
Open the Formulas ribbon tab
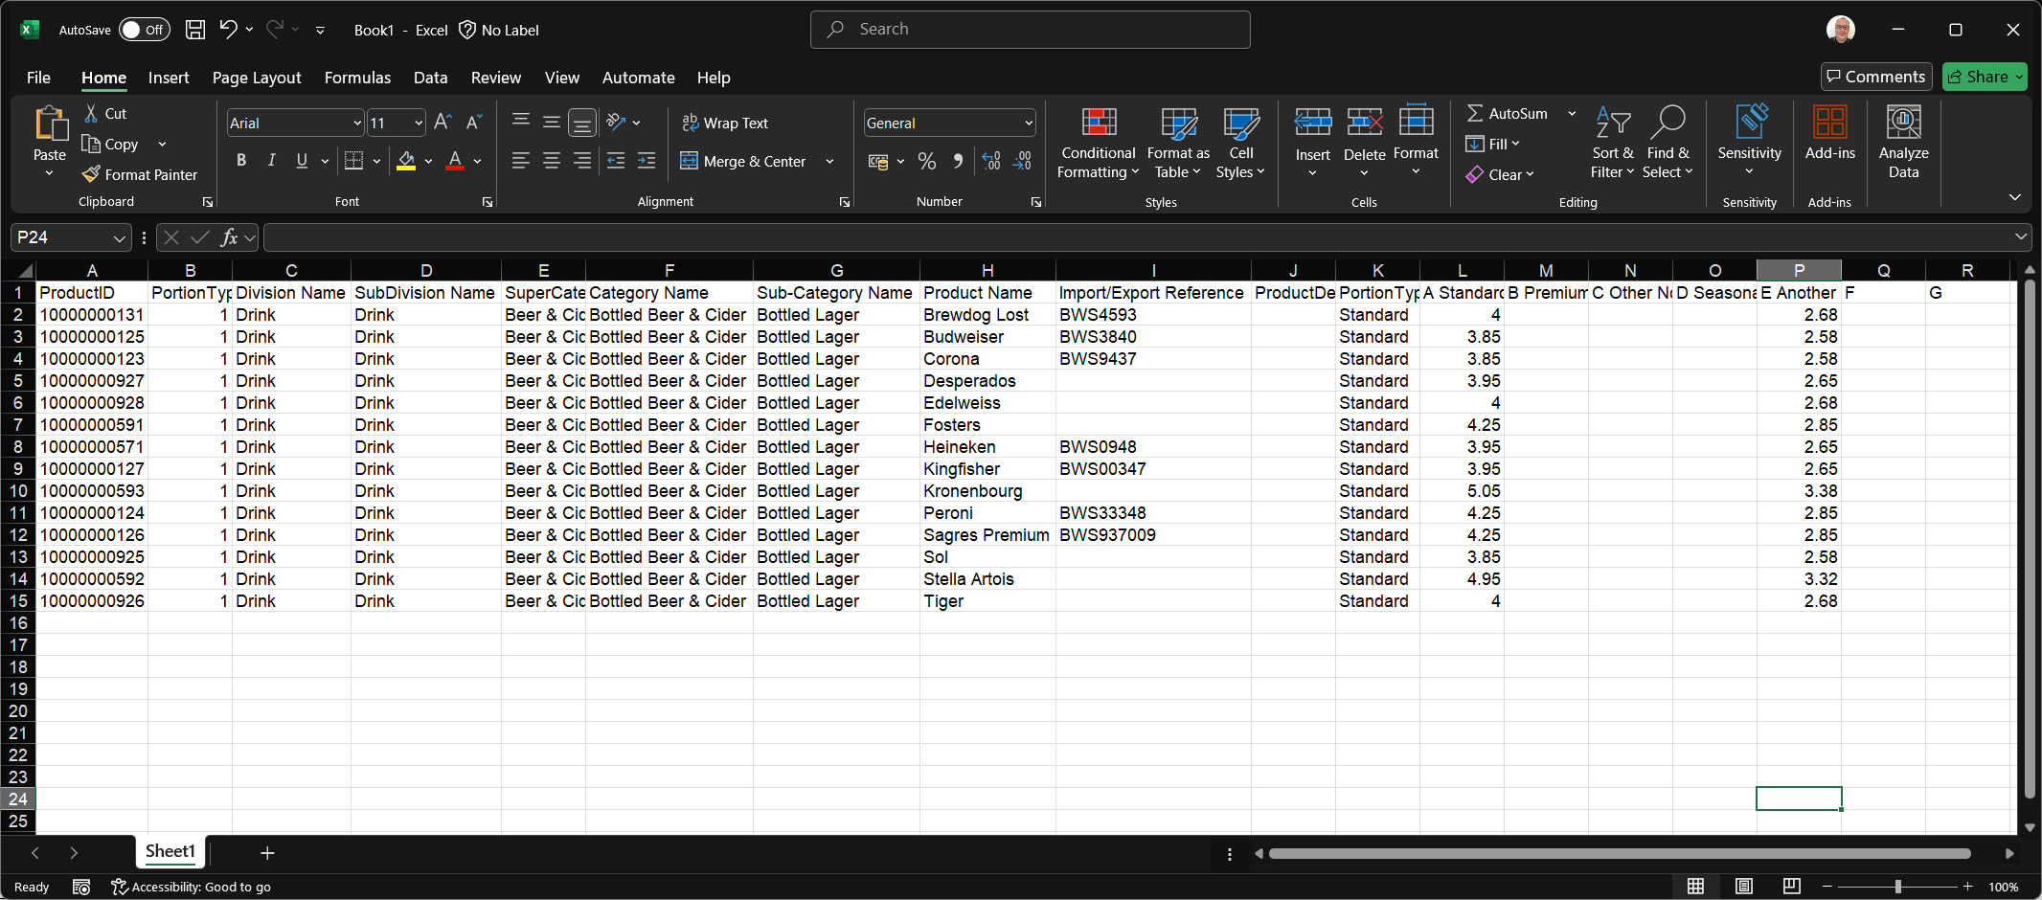357,78
